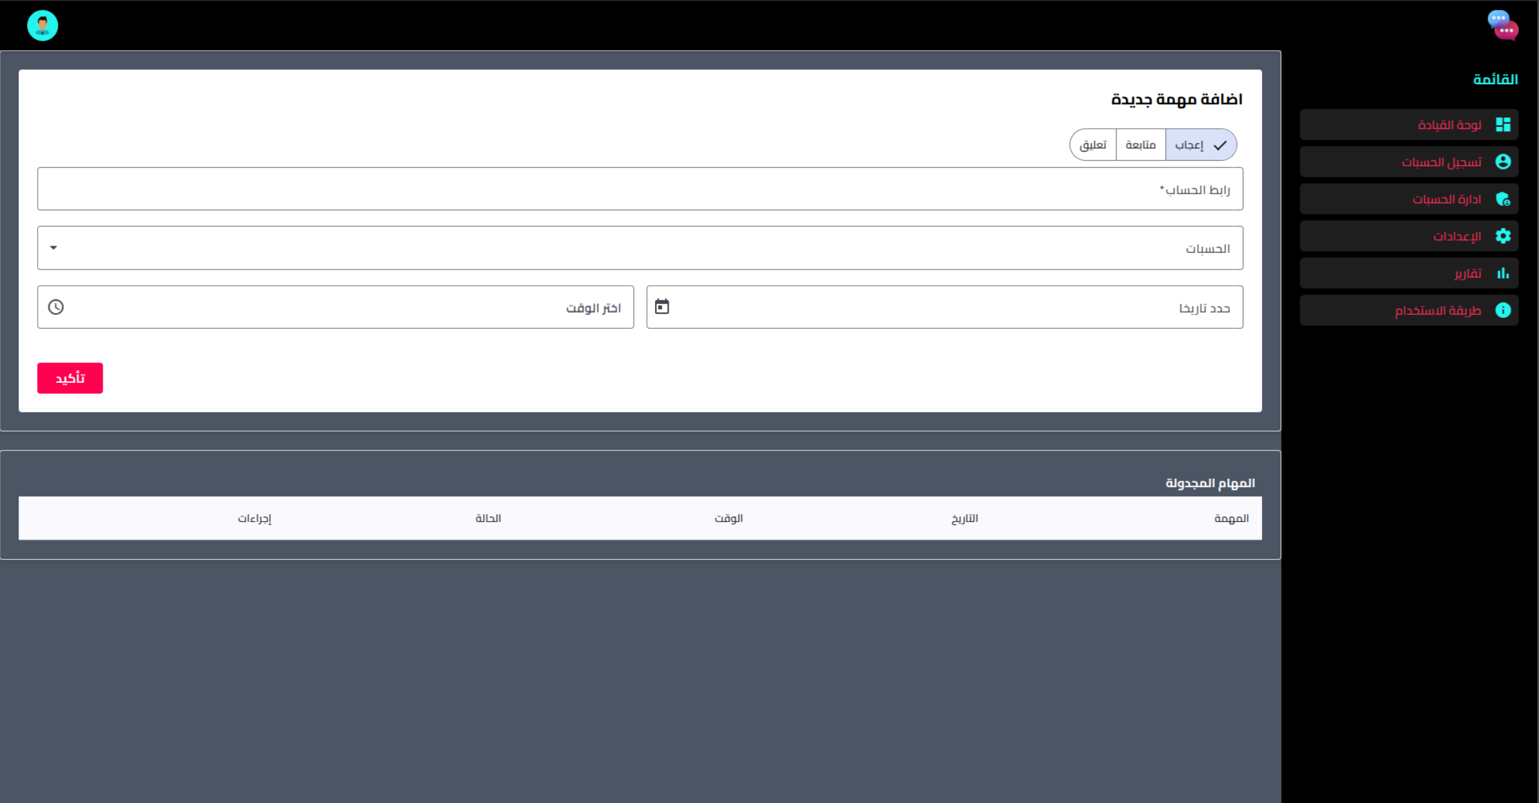
Task: Focus the حدد تاريخا date field
Action: [945, 307]
